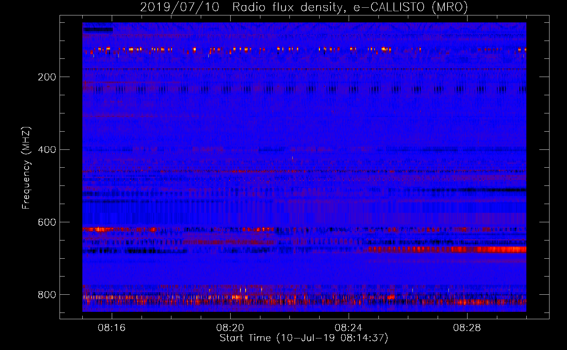The height and width of the screenshot is (350, 567).
Task: Click the 08:28 time tick label
Action: pyautogui.click(x=467, y=328)
